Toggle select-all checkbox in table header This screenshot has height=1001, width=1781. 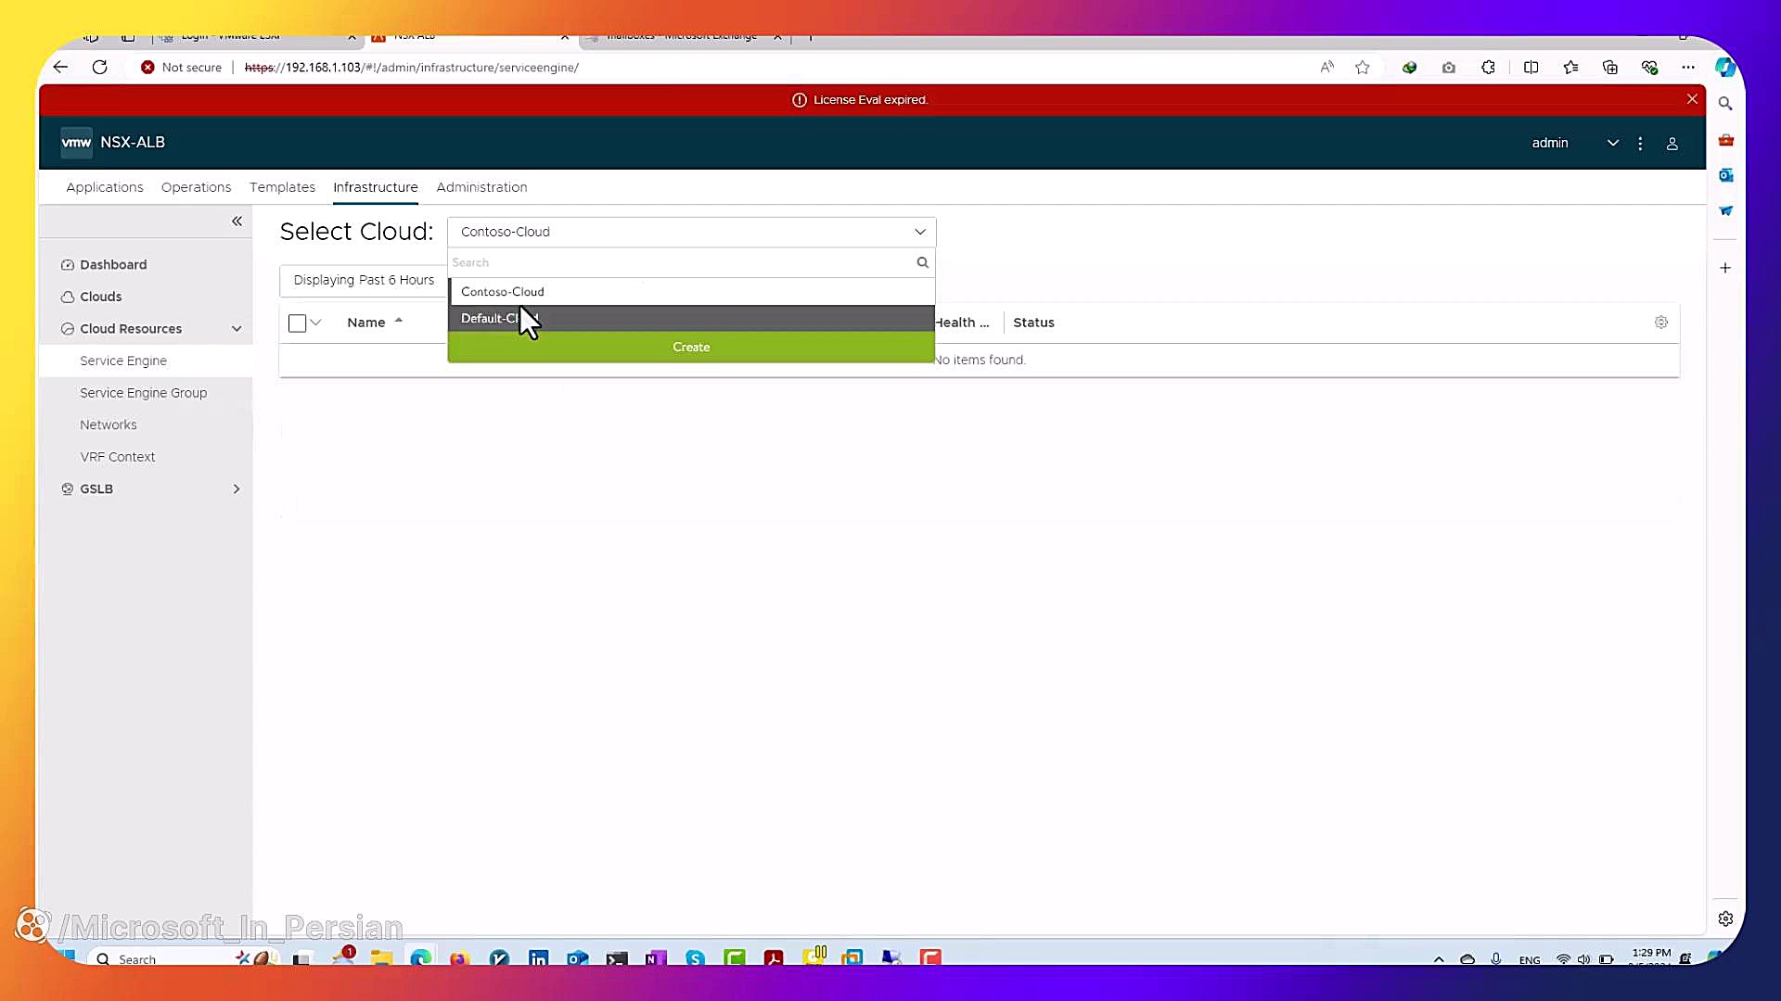pos(297,323)
